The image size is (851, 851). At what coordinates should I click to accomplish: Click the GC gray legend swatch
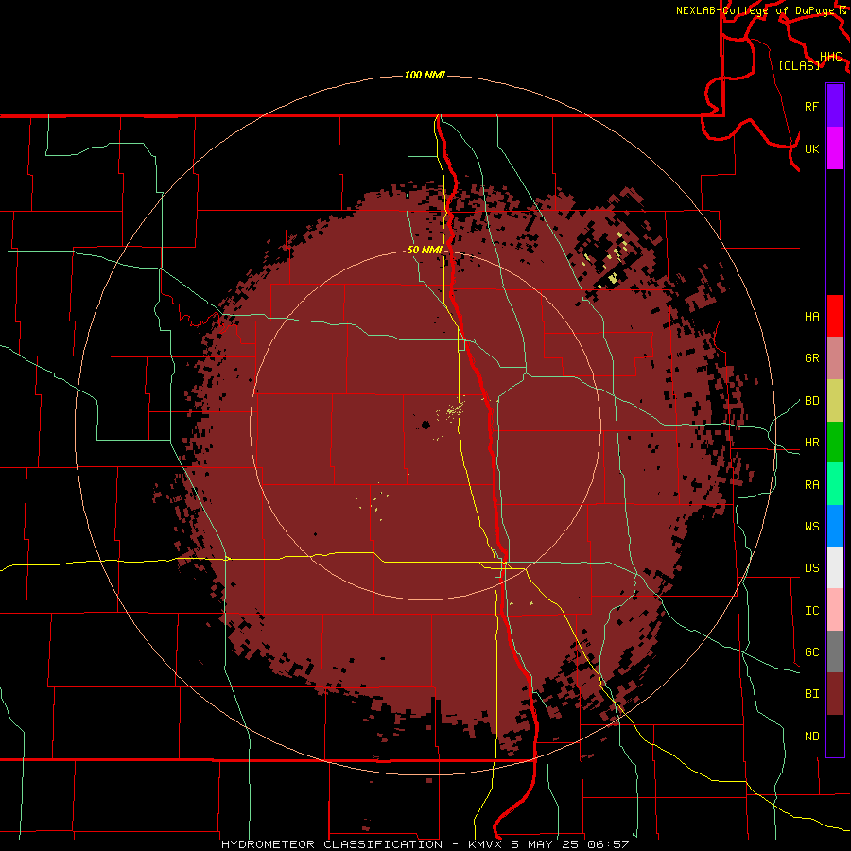point(835,651)
